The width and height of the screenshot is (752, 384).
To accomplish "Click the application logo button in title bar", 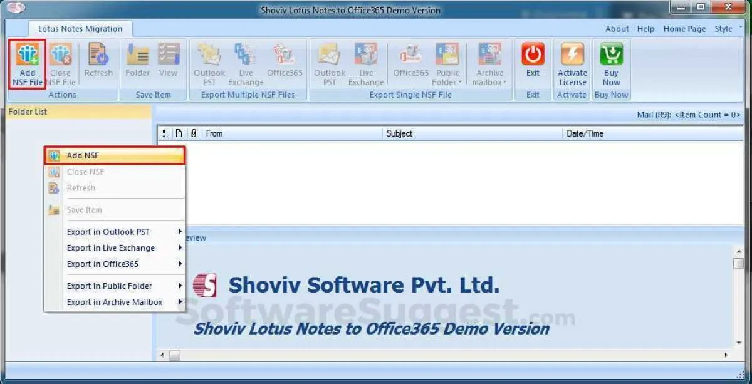I will [17, 8].
